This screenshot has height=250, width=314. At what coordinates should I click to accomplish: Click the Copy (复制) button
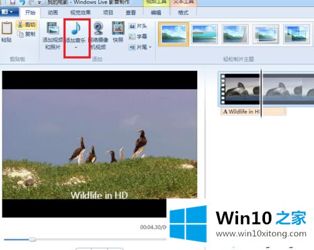pos(26,34)
